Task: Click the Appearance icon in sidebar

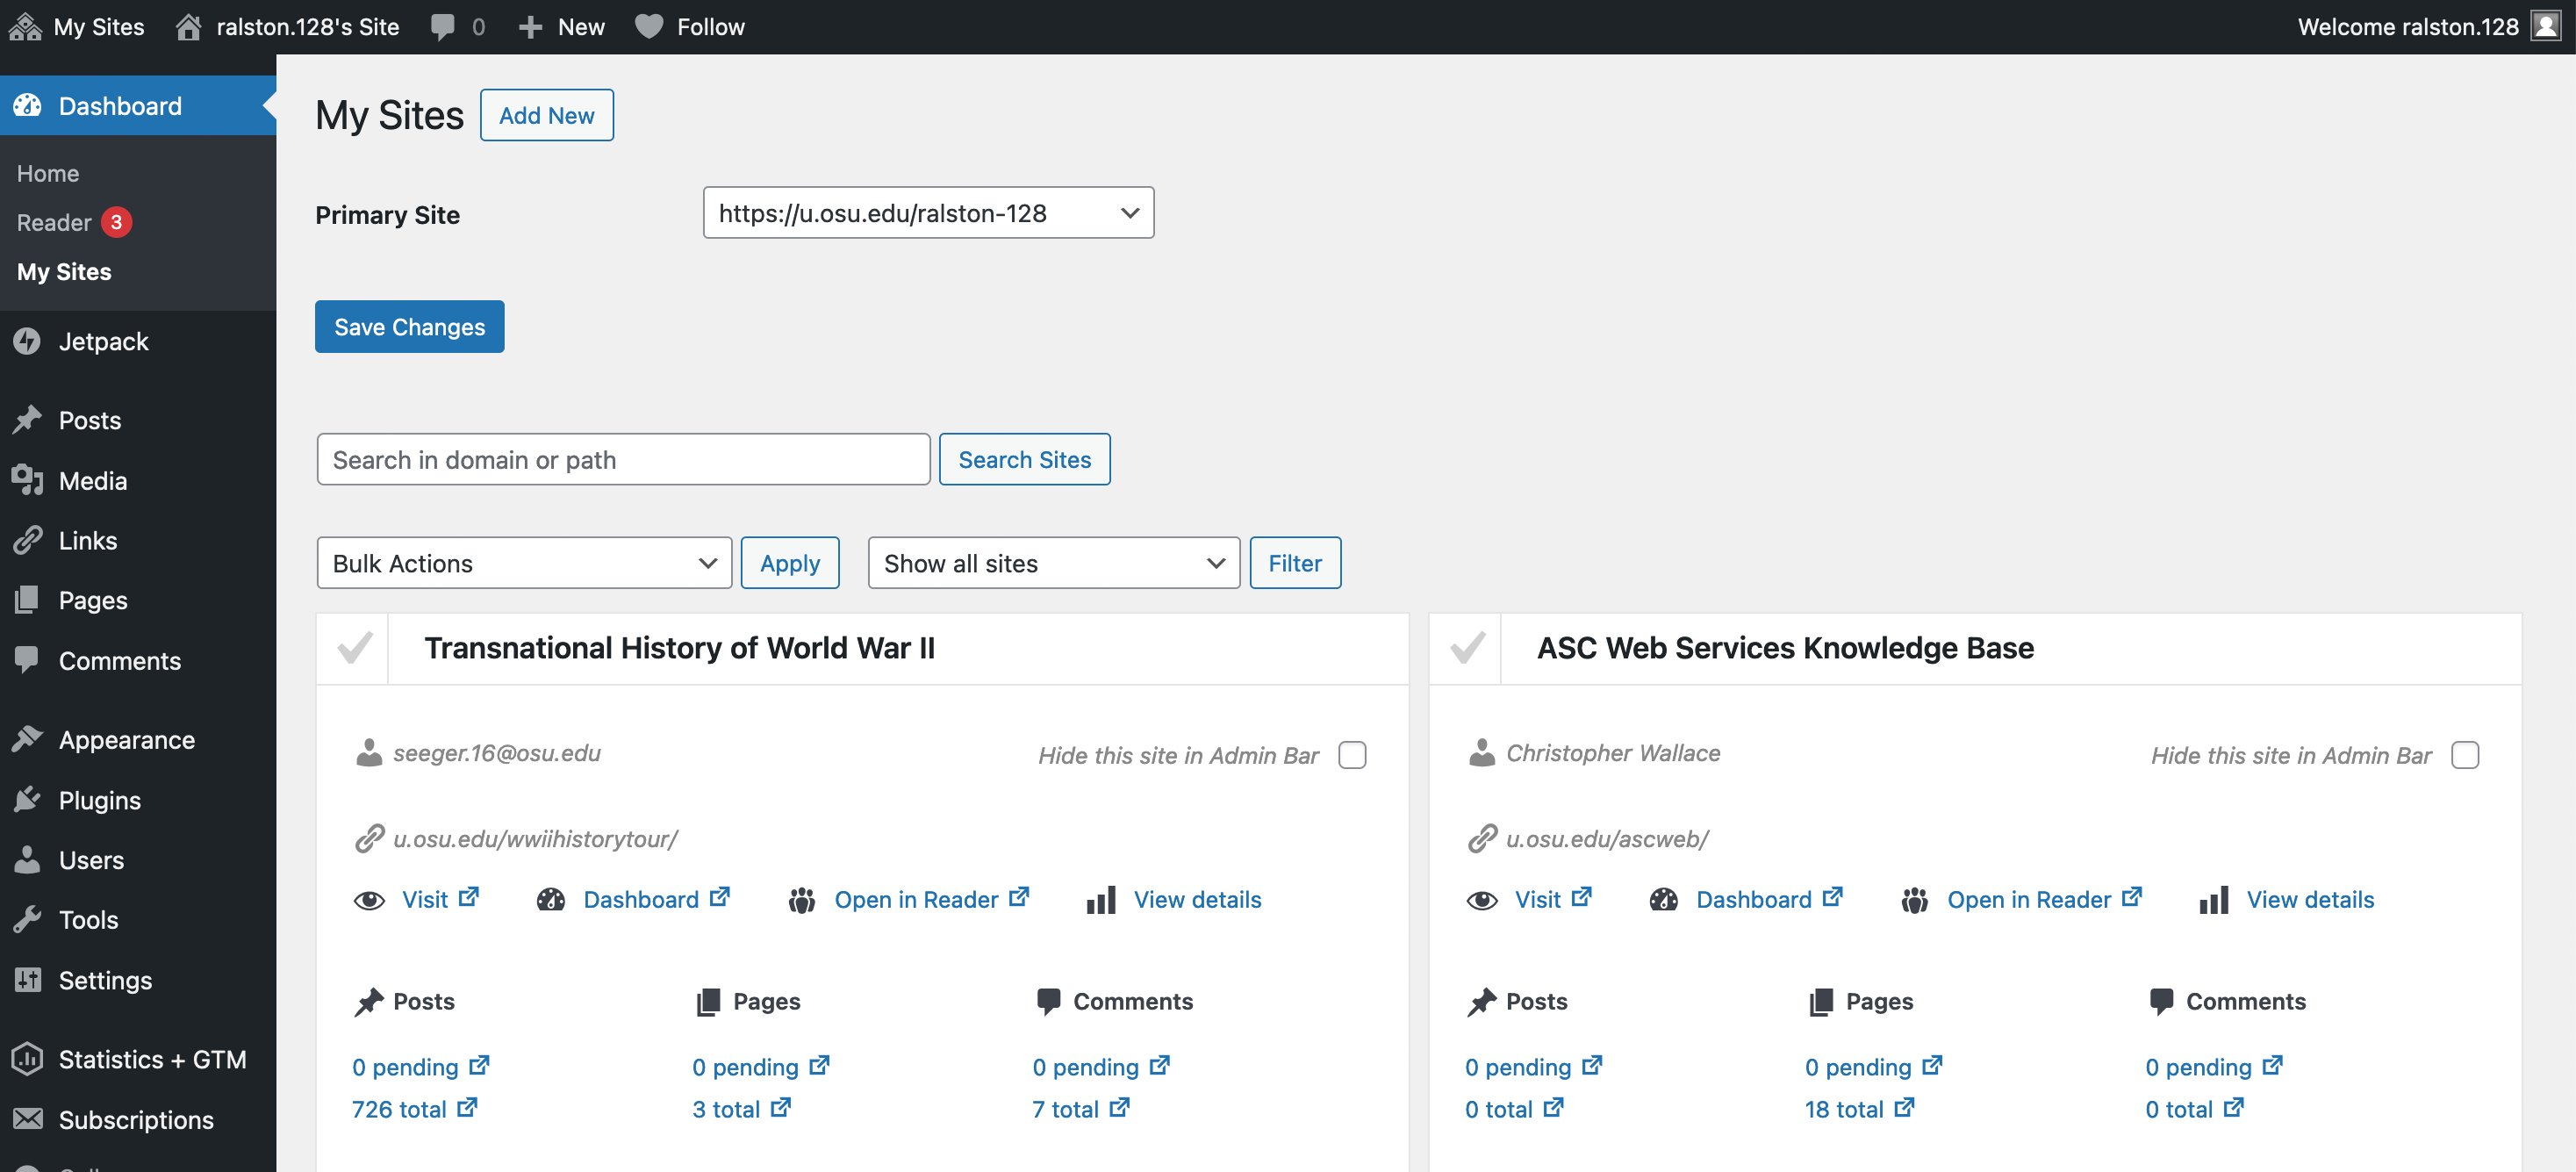Action: pyautogui.click(x=30, y=738)
